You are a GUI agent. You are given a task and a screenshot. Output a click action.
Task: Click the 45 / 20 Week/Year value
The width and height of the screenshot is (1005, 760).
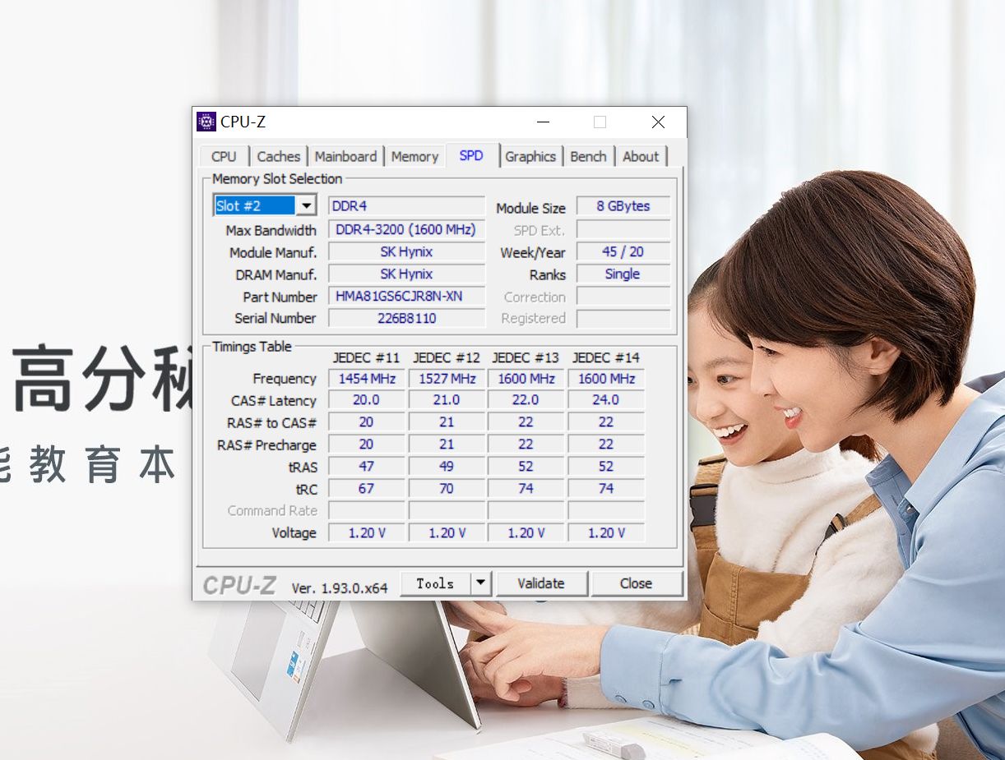[x=623, y=252]
